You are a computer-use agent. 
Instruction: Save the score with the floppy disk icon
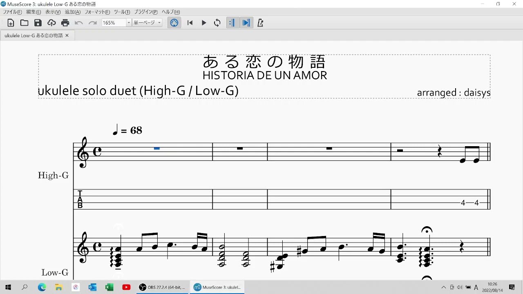38,23
